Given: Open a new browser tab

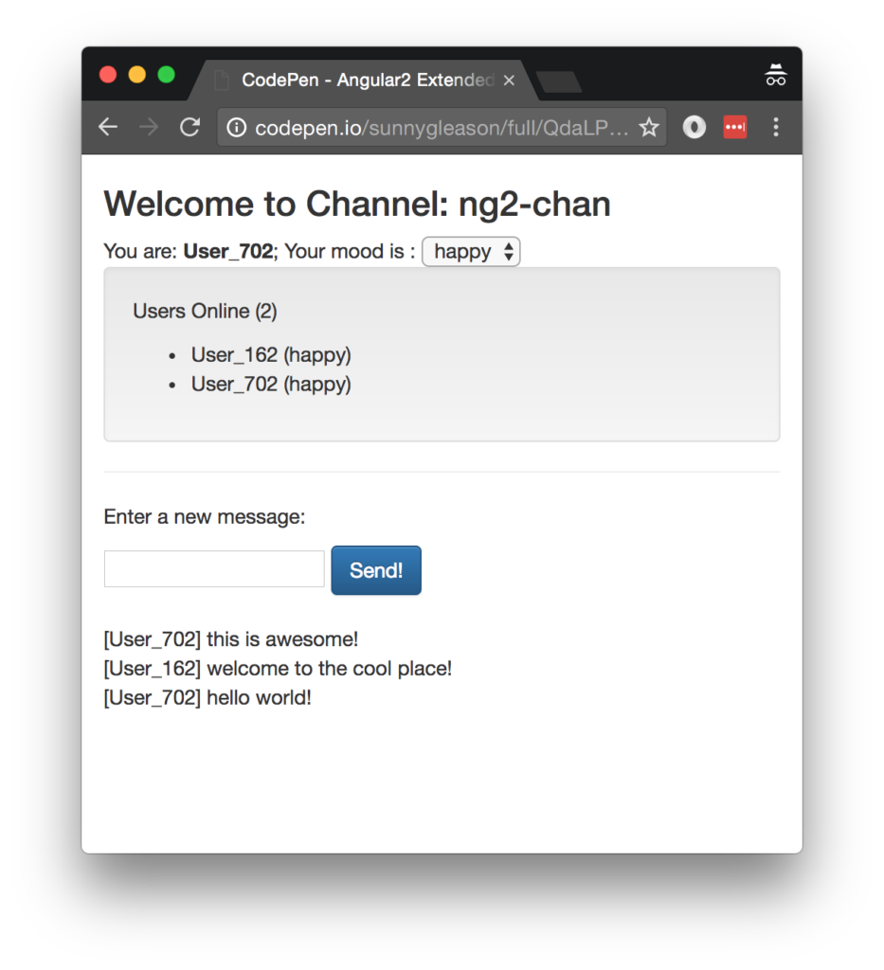Looking at the screenshot, I should point(559,82).
